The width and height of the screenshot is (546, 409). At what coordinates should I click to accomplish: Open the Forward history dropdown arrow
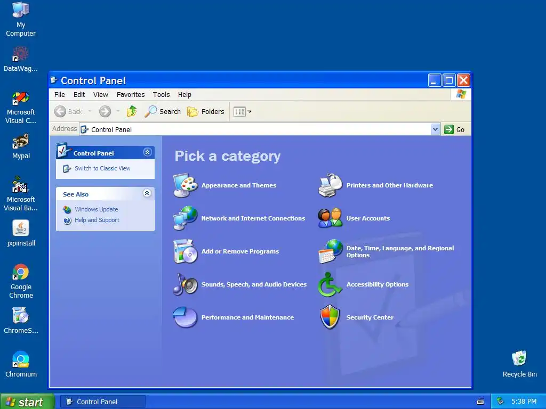tap(118, 111)
